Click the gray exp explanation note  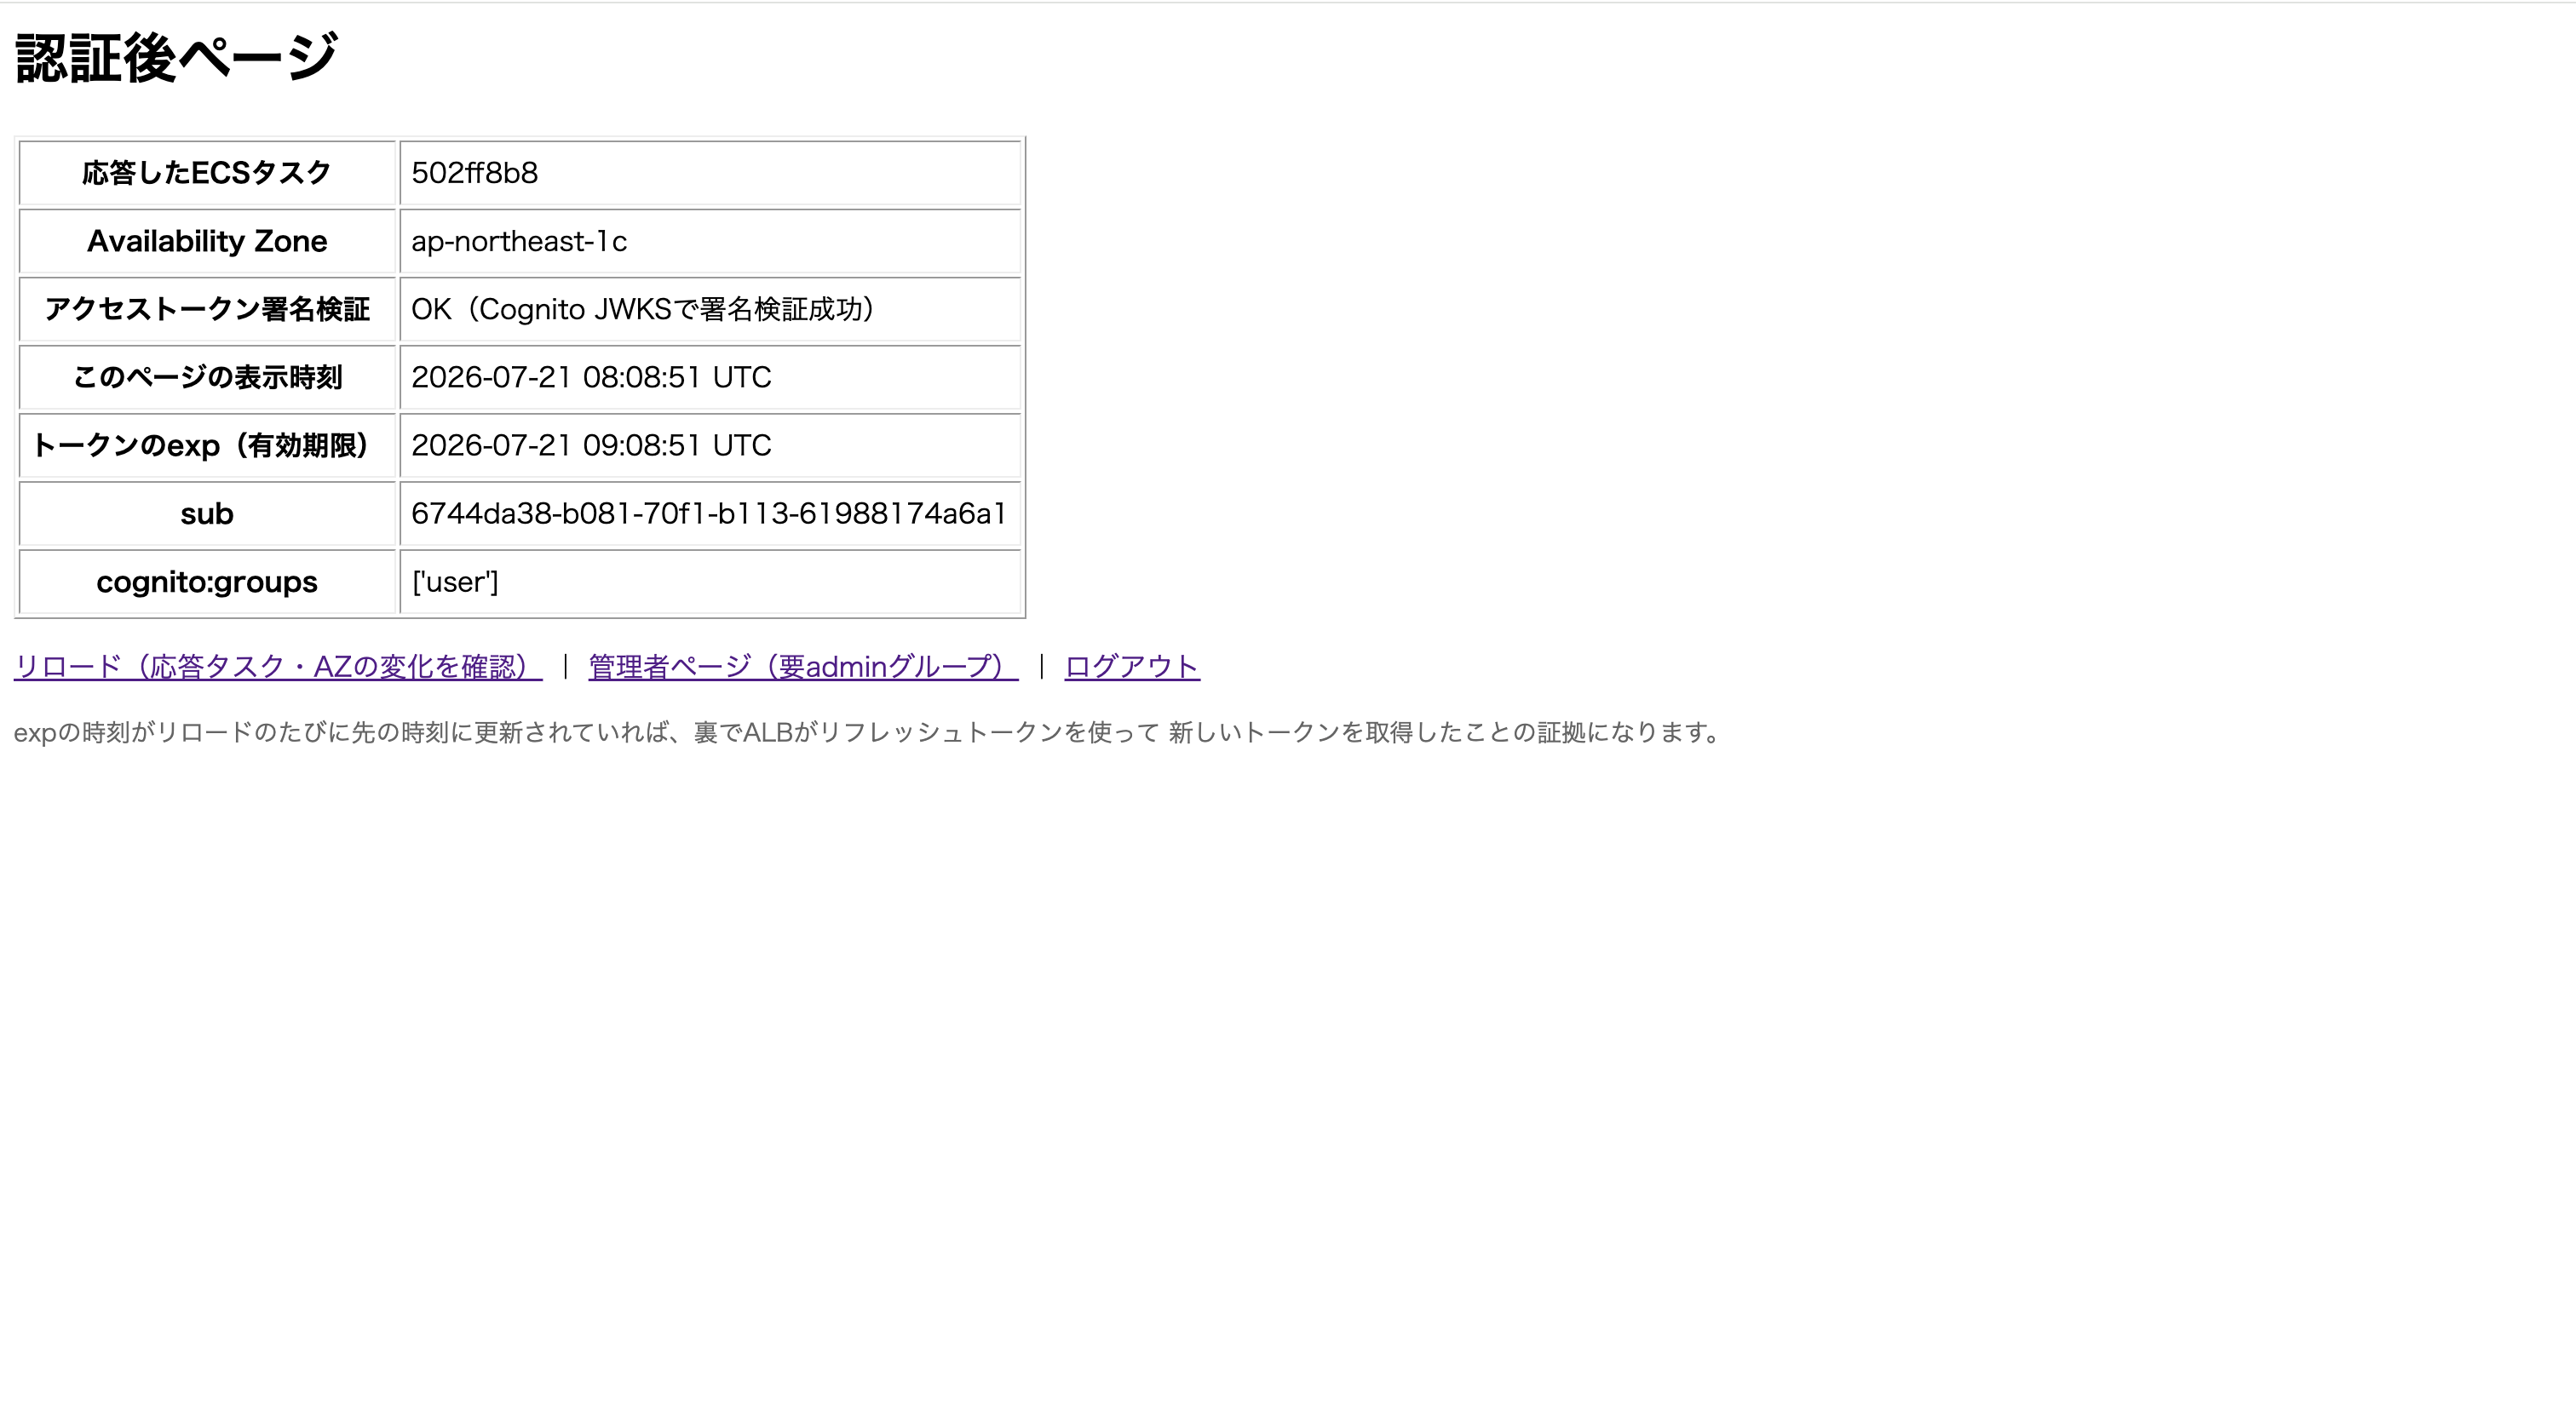[x=869, y=732]
